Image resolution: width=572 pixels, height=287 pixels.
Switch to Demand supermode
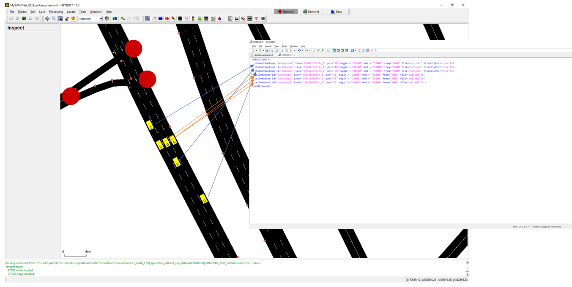click(311, 11)
